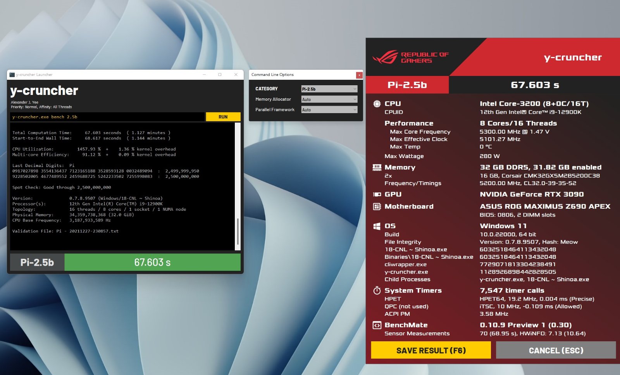Click the y-cruncher.exe bench 2.5b command field
Image resolution: width=620 pixels, height=375 pixels.
[x=107, y=117]
